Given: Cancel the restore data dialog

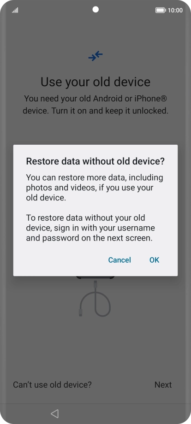Looking at the screenshot, I should point(119,260).
